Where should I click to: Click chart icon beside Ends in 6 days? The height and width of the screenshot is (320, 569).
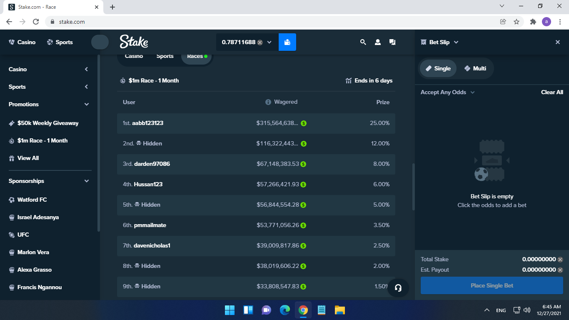pos(349,80)
